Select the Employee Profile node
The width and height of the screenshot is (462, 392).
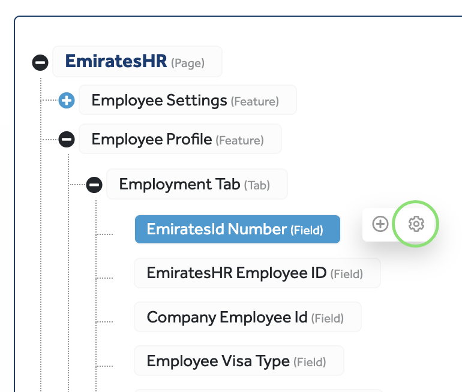[x=151, y=140]
